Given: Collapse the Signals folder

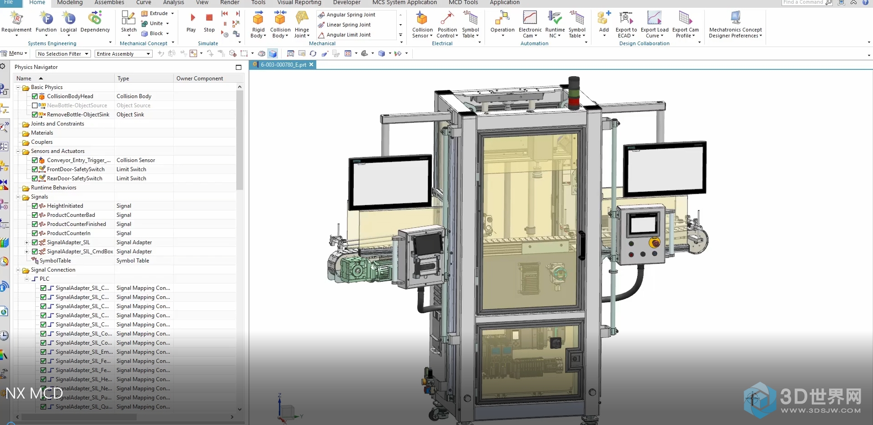Looking at the screenshot, I should click(x=18, y=197).
